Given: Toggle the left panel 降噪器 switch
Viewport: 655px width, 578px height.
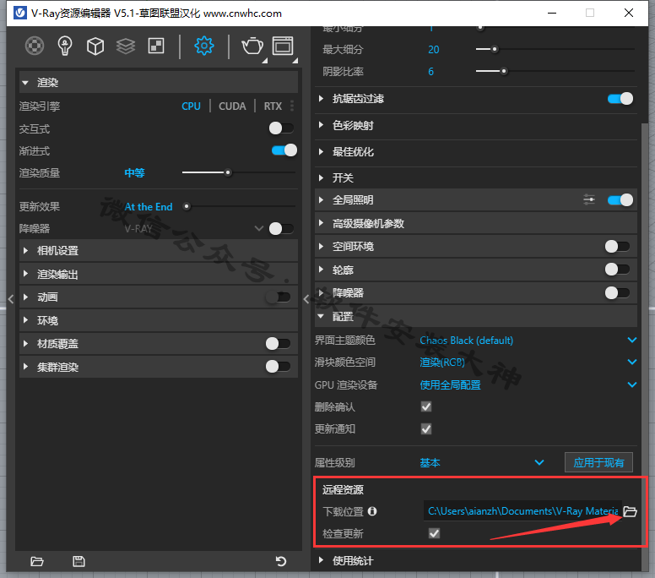Looking at the screenshot, I should pos(281,228).
